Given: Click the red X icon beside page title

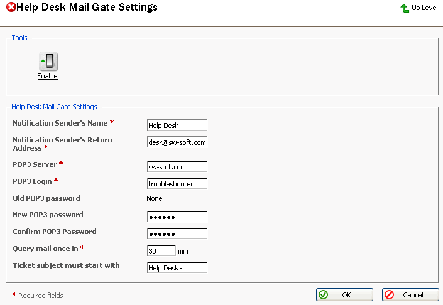Looking at the screenshot, I should click(x=11, y=8).
